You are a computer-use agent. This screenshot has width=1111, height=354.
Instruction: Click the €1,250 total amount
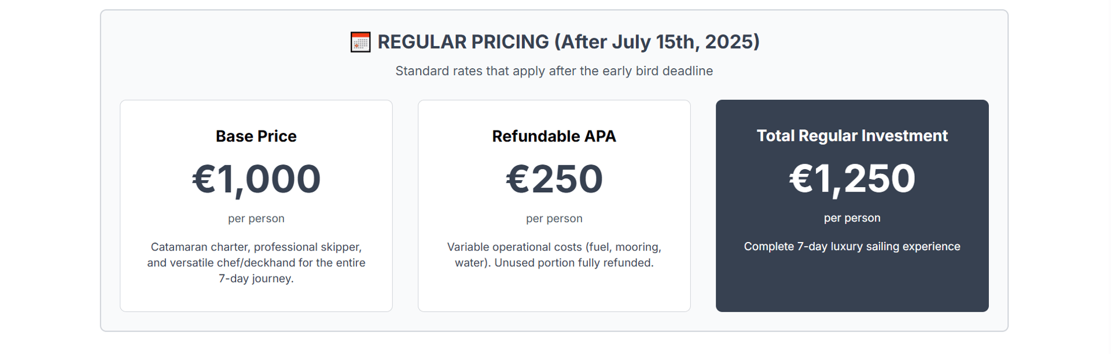point(852,178)
